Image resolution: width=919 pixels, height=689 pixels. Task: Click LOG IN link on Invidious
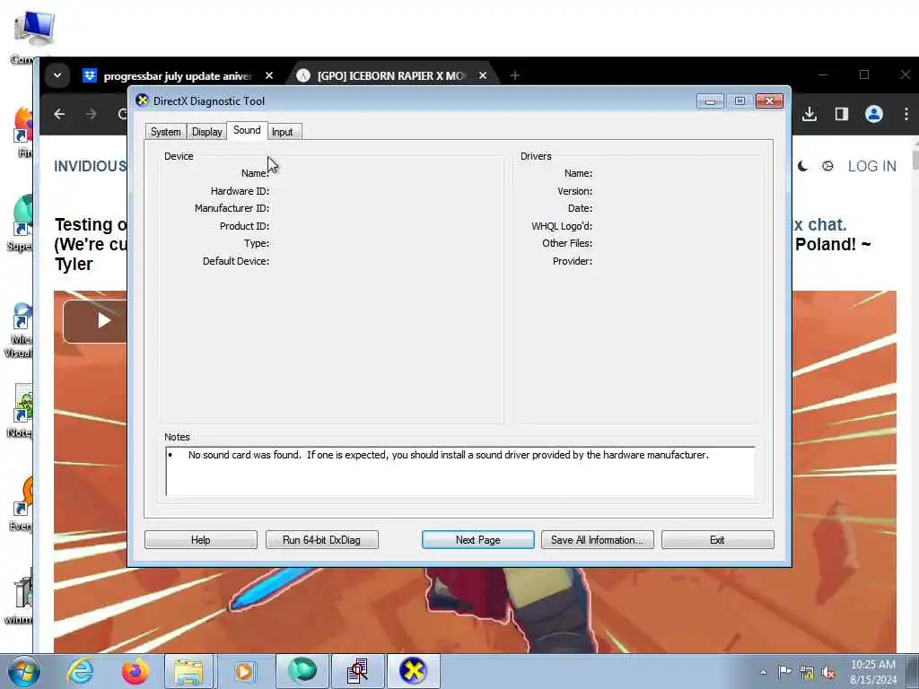pos(872,166)
